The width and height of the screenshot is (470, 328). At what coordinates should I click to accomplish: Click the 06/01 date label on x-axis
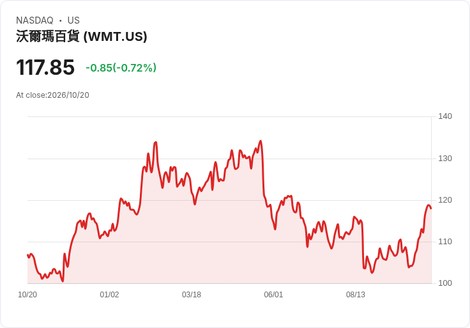tap(273, 295)
